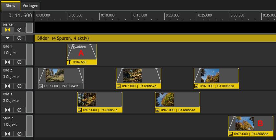Deactivate Bild 2 track using the slashed-circle icon
Screen dimensions: 276x140
19,86
